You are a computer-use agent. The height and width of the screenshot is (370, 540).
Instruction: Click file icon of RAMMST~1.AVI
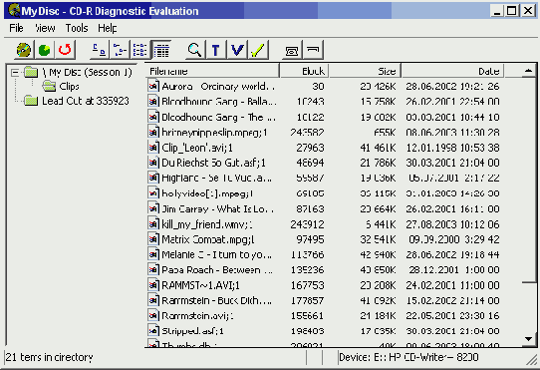tap(153, 285)
